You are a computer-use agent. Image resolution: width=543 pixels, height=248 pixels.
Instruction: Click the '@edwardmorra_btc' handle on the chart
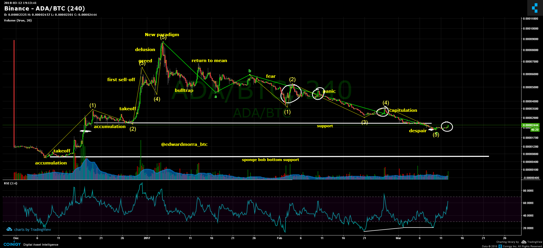click(184, 144)
